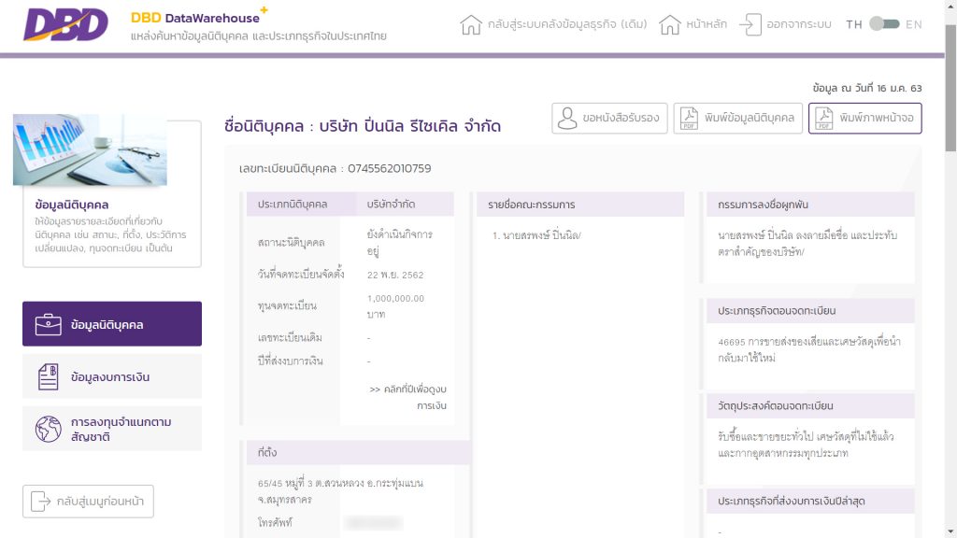Toggle the TH/EN language switch
957x538 pixels.
click(884, 24)
